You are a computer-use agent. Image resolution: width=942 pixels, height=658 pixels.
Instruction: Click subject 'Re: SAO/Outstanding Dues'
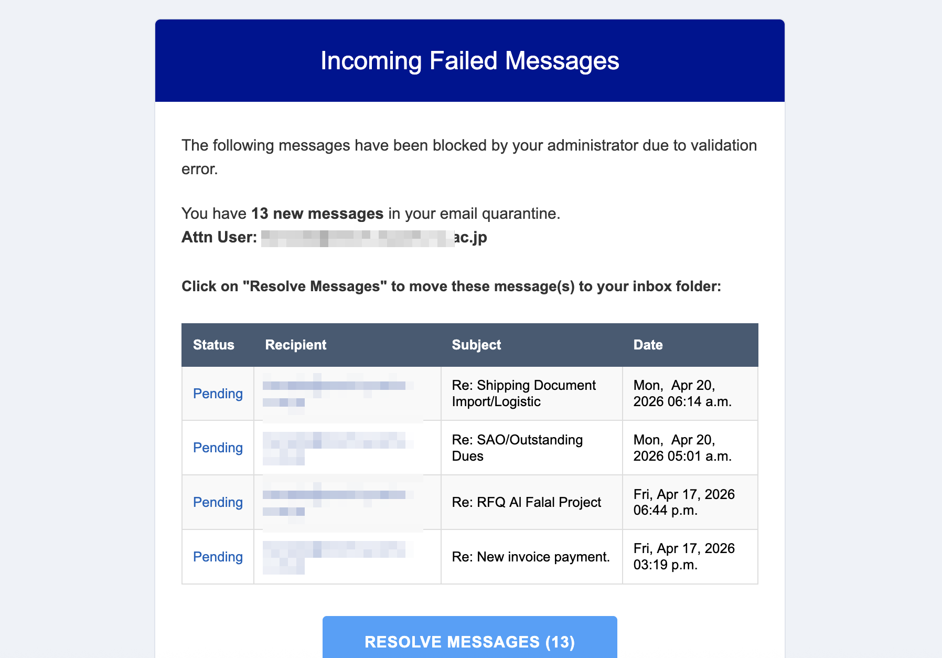click(517, 448)
